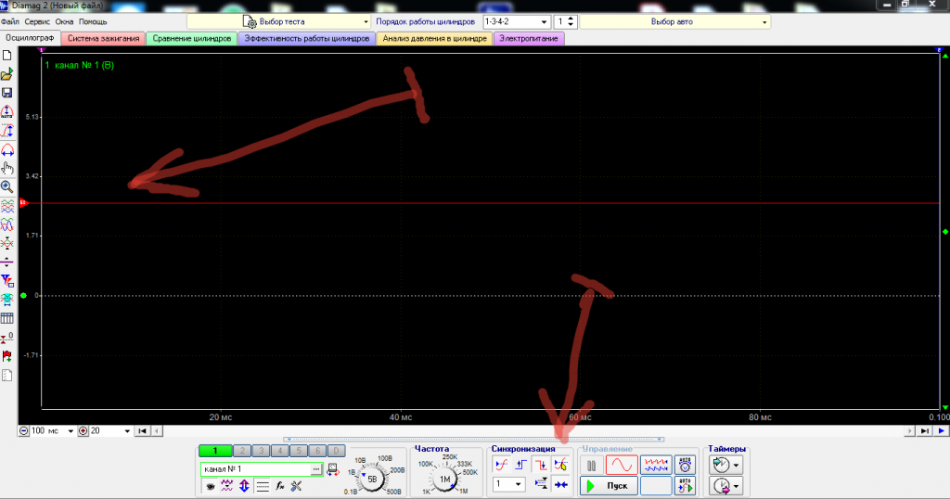Open the Файл menu

[x=9, y=22]
